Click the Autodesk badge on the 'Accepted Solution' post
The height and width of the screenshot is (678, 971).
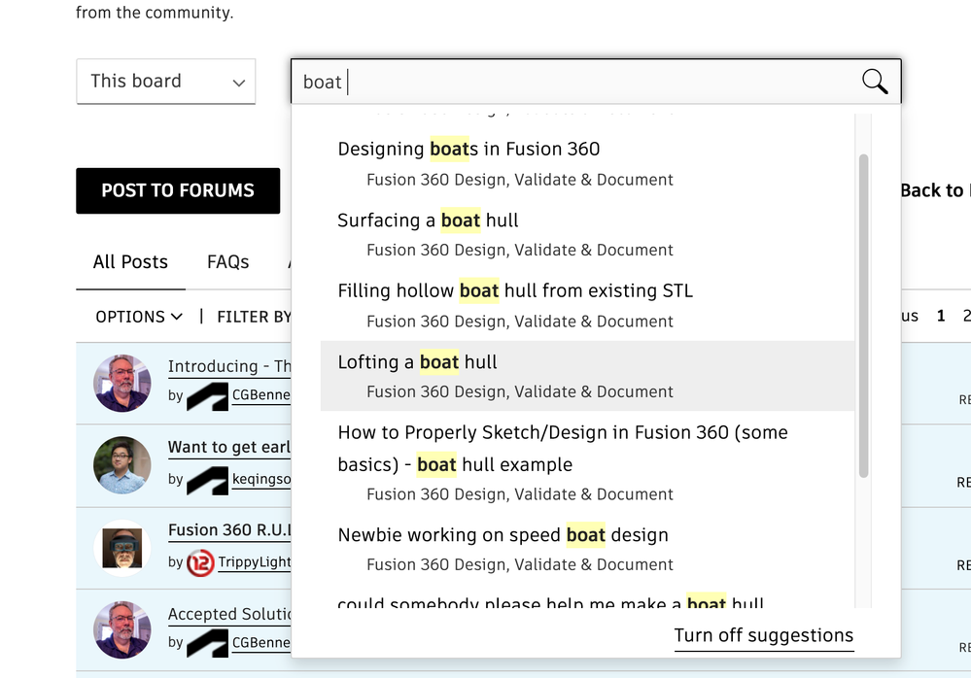207,643
